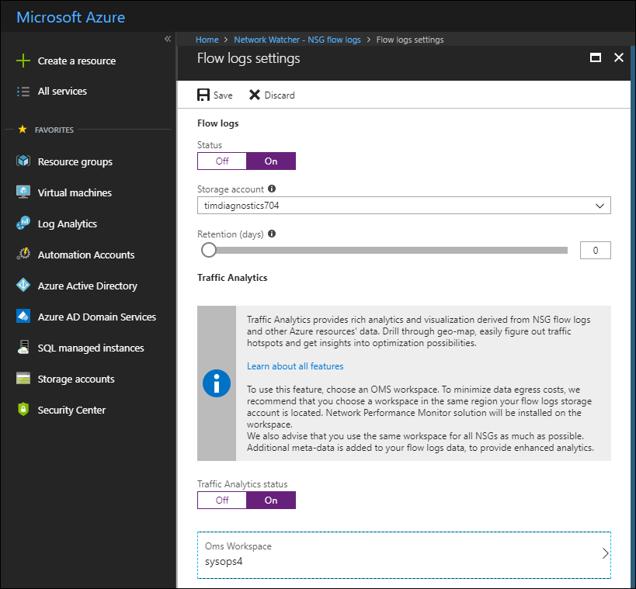636x589 pixels.
Task: Click the Retention days slider handle
Action: 208,250
